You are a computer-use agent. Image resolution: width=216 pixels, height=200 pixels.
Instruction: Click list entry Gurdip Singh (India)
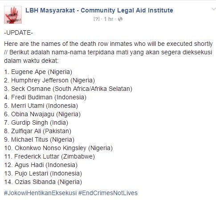click(36, 122)
